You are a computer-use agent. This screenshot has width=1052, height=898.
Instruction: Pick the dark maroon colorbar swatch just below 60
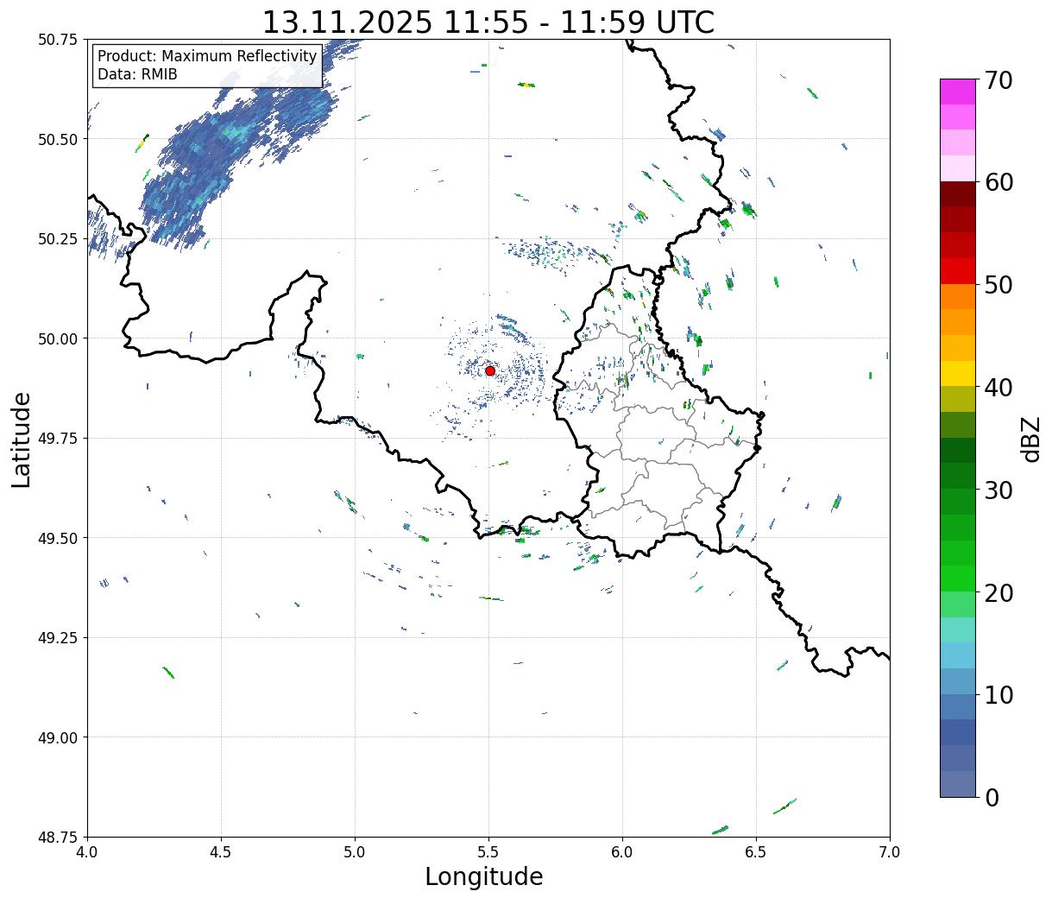(958, 194)
